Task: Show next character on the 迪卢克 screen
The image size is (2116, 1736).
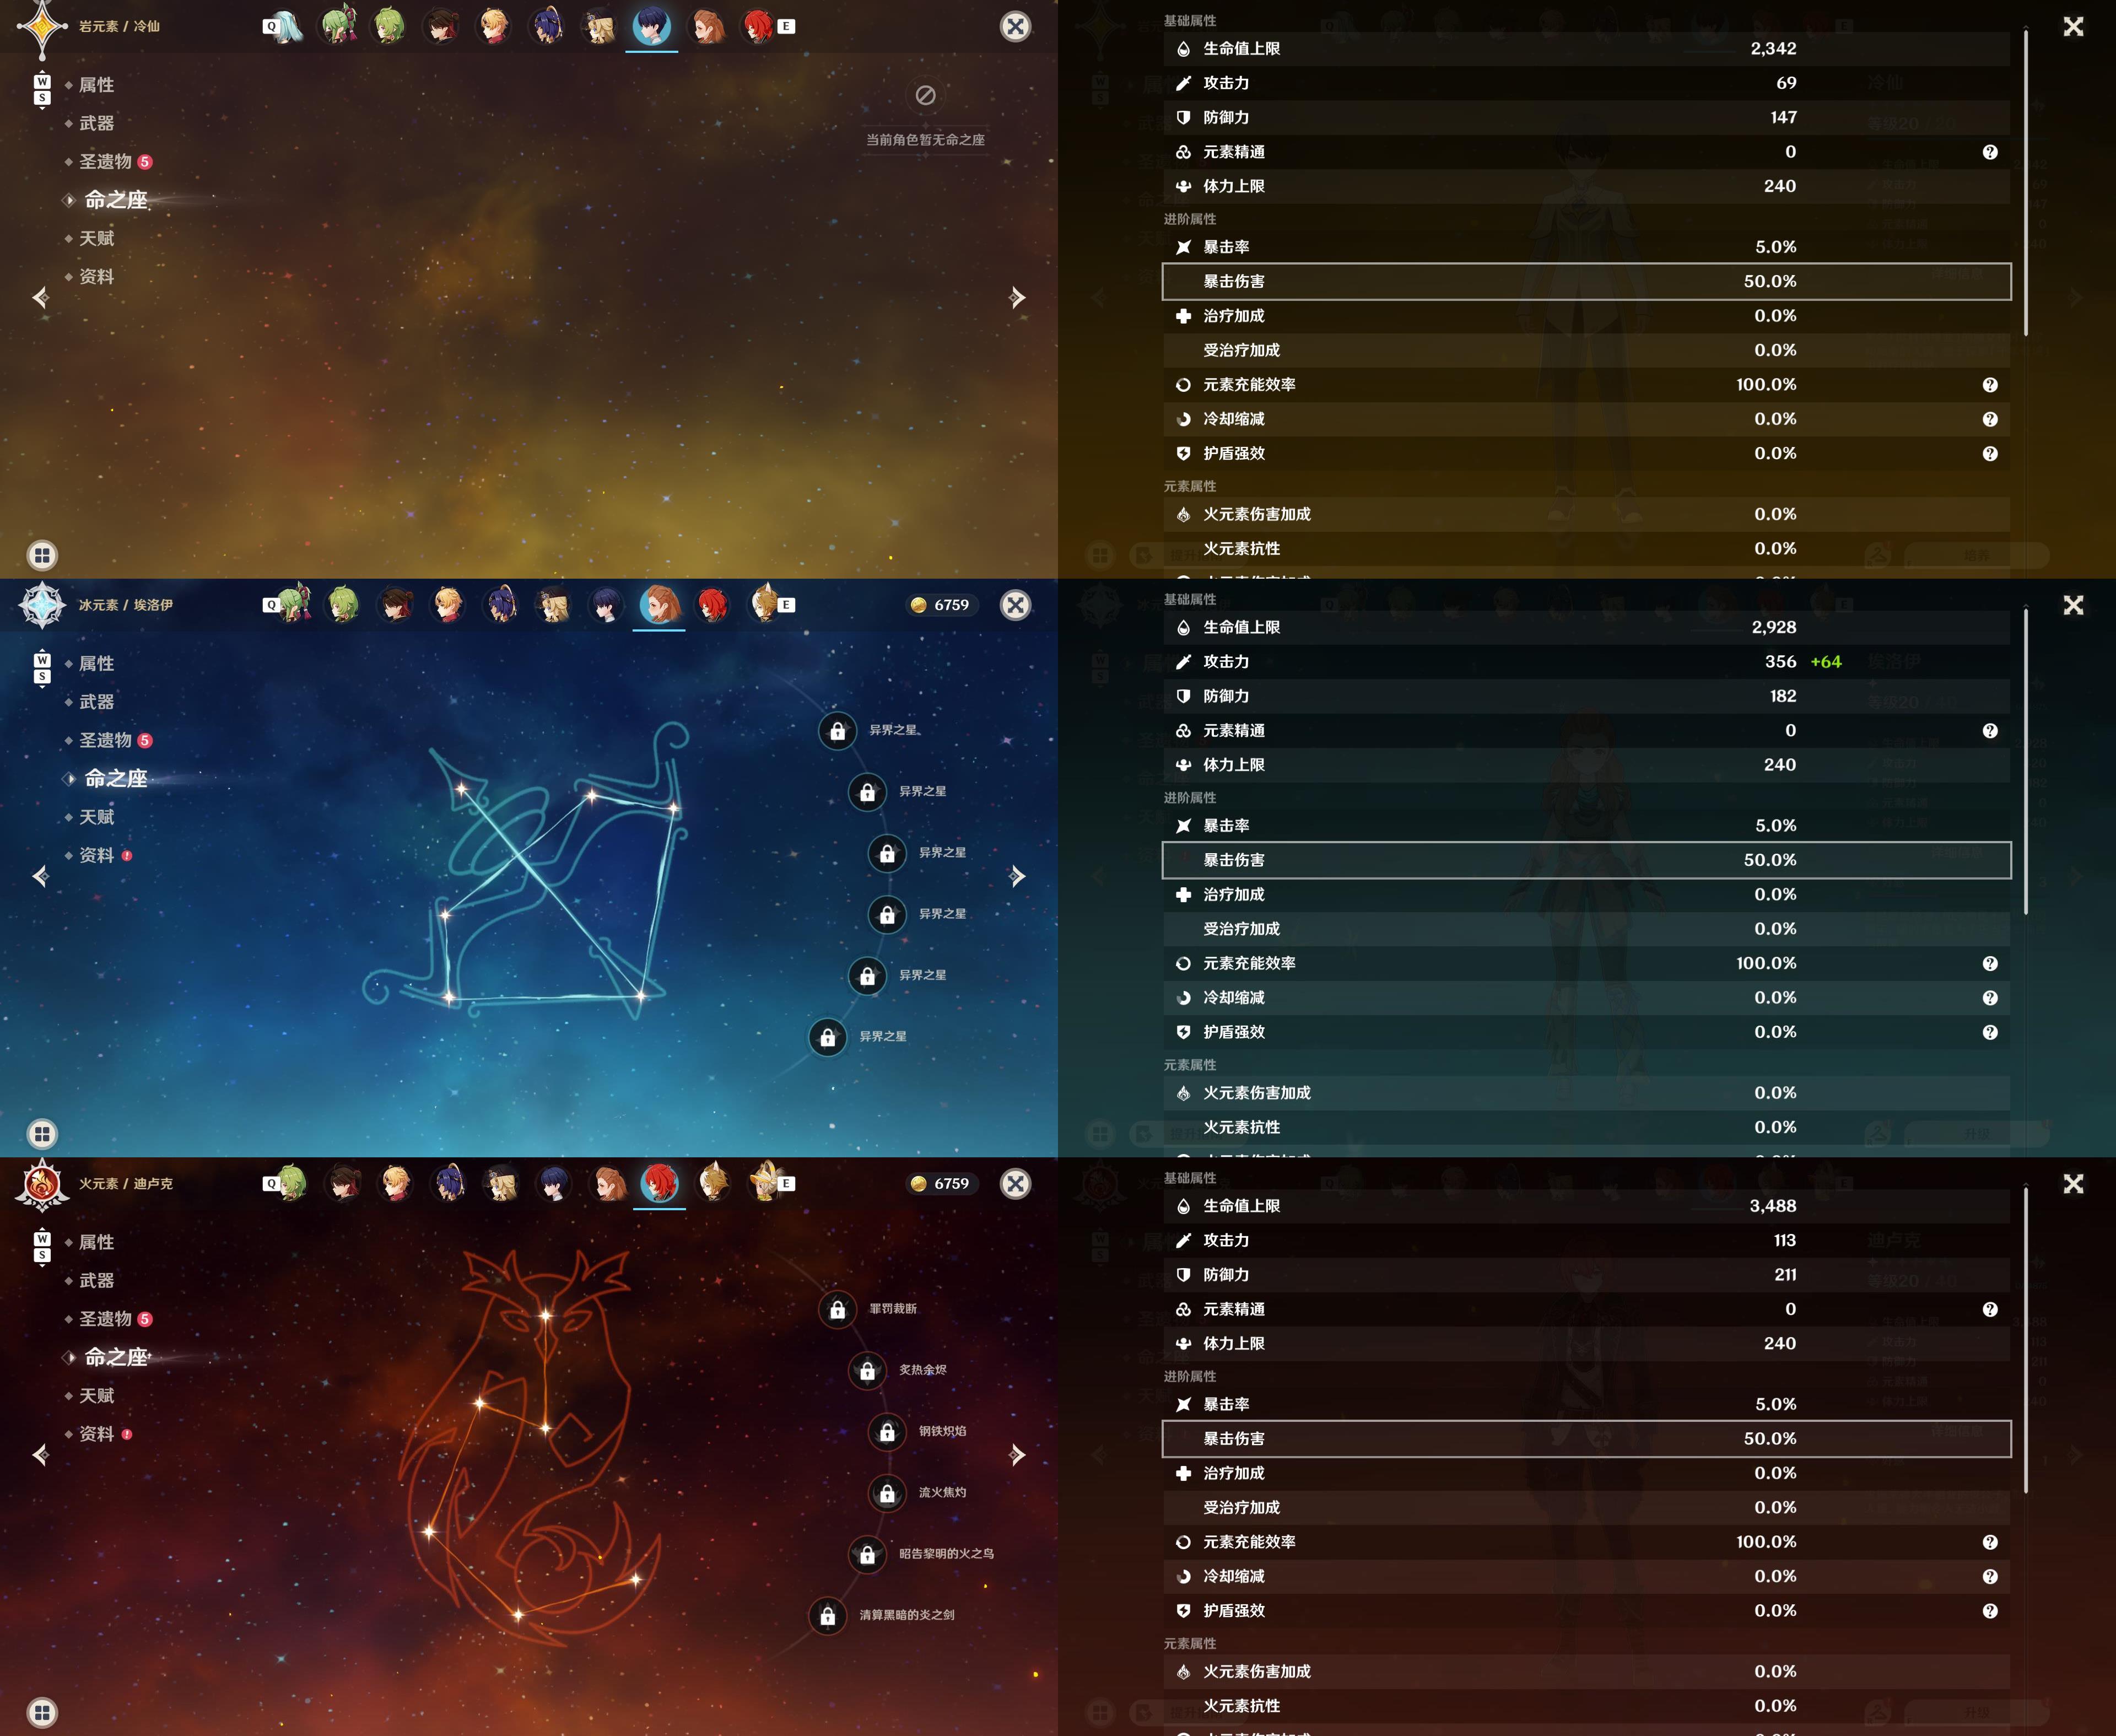Action: [x=1017, y=1454]
